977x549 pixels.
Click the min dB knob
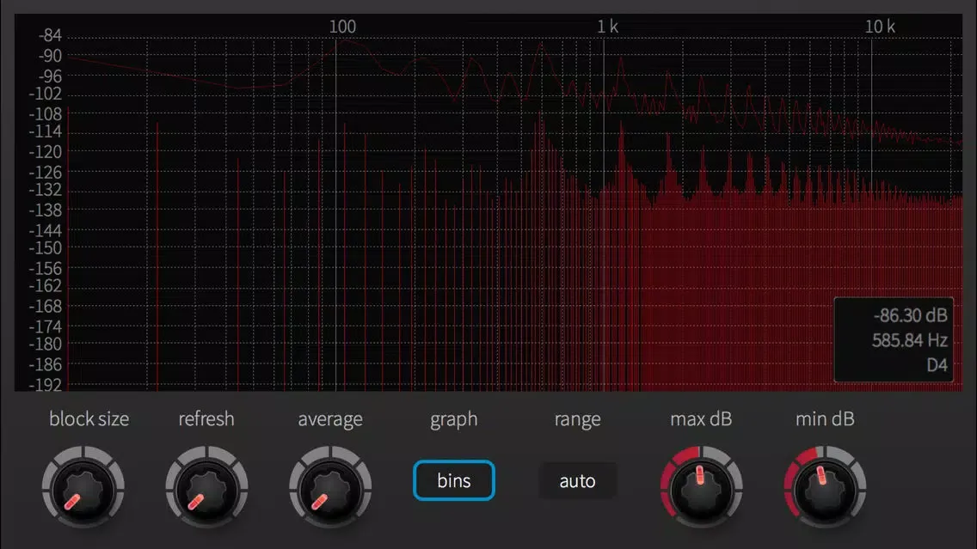click(x=824, y=487)
